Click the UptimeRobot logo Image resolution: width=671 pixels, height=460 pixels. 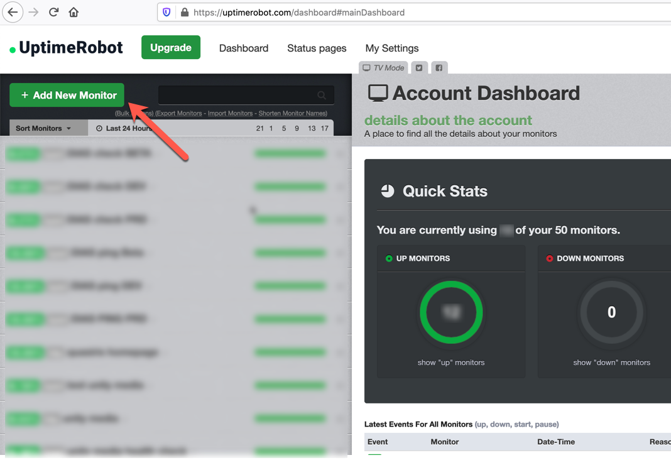pos(67,48)
